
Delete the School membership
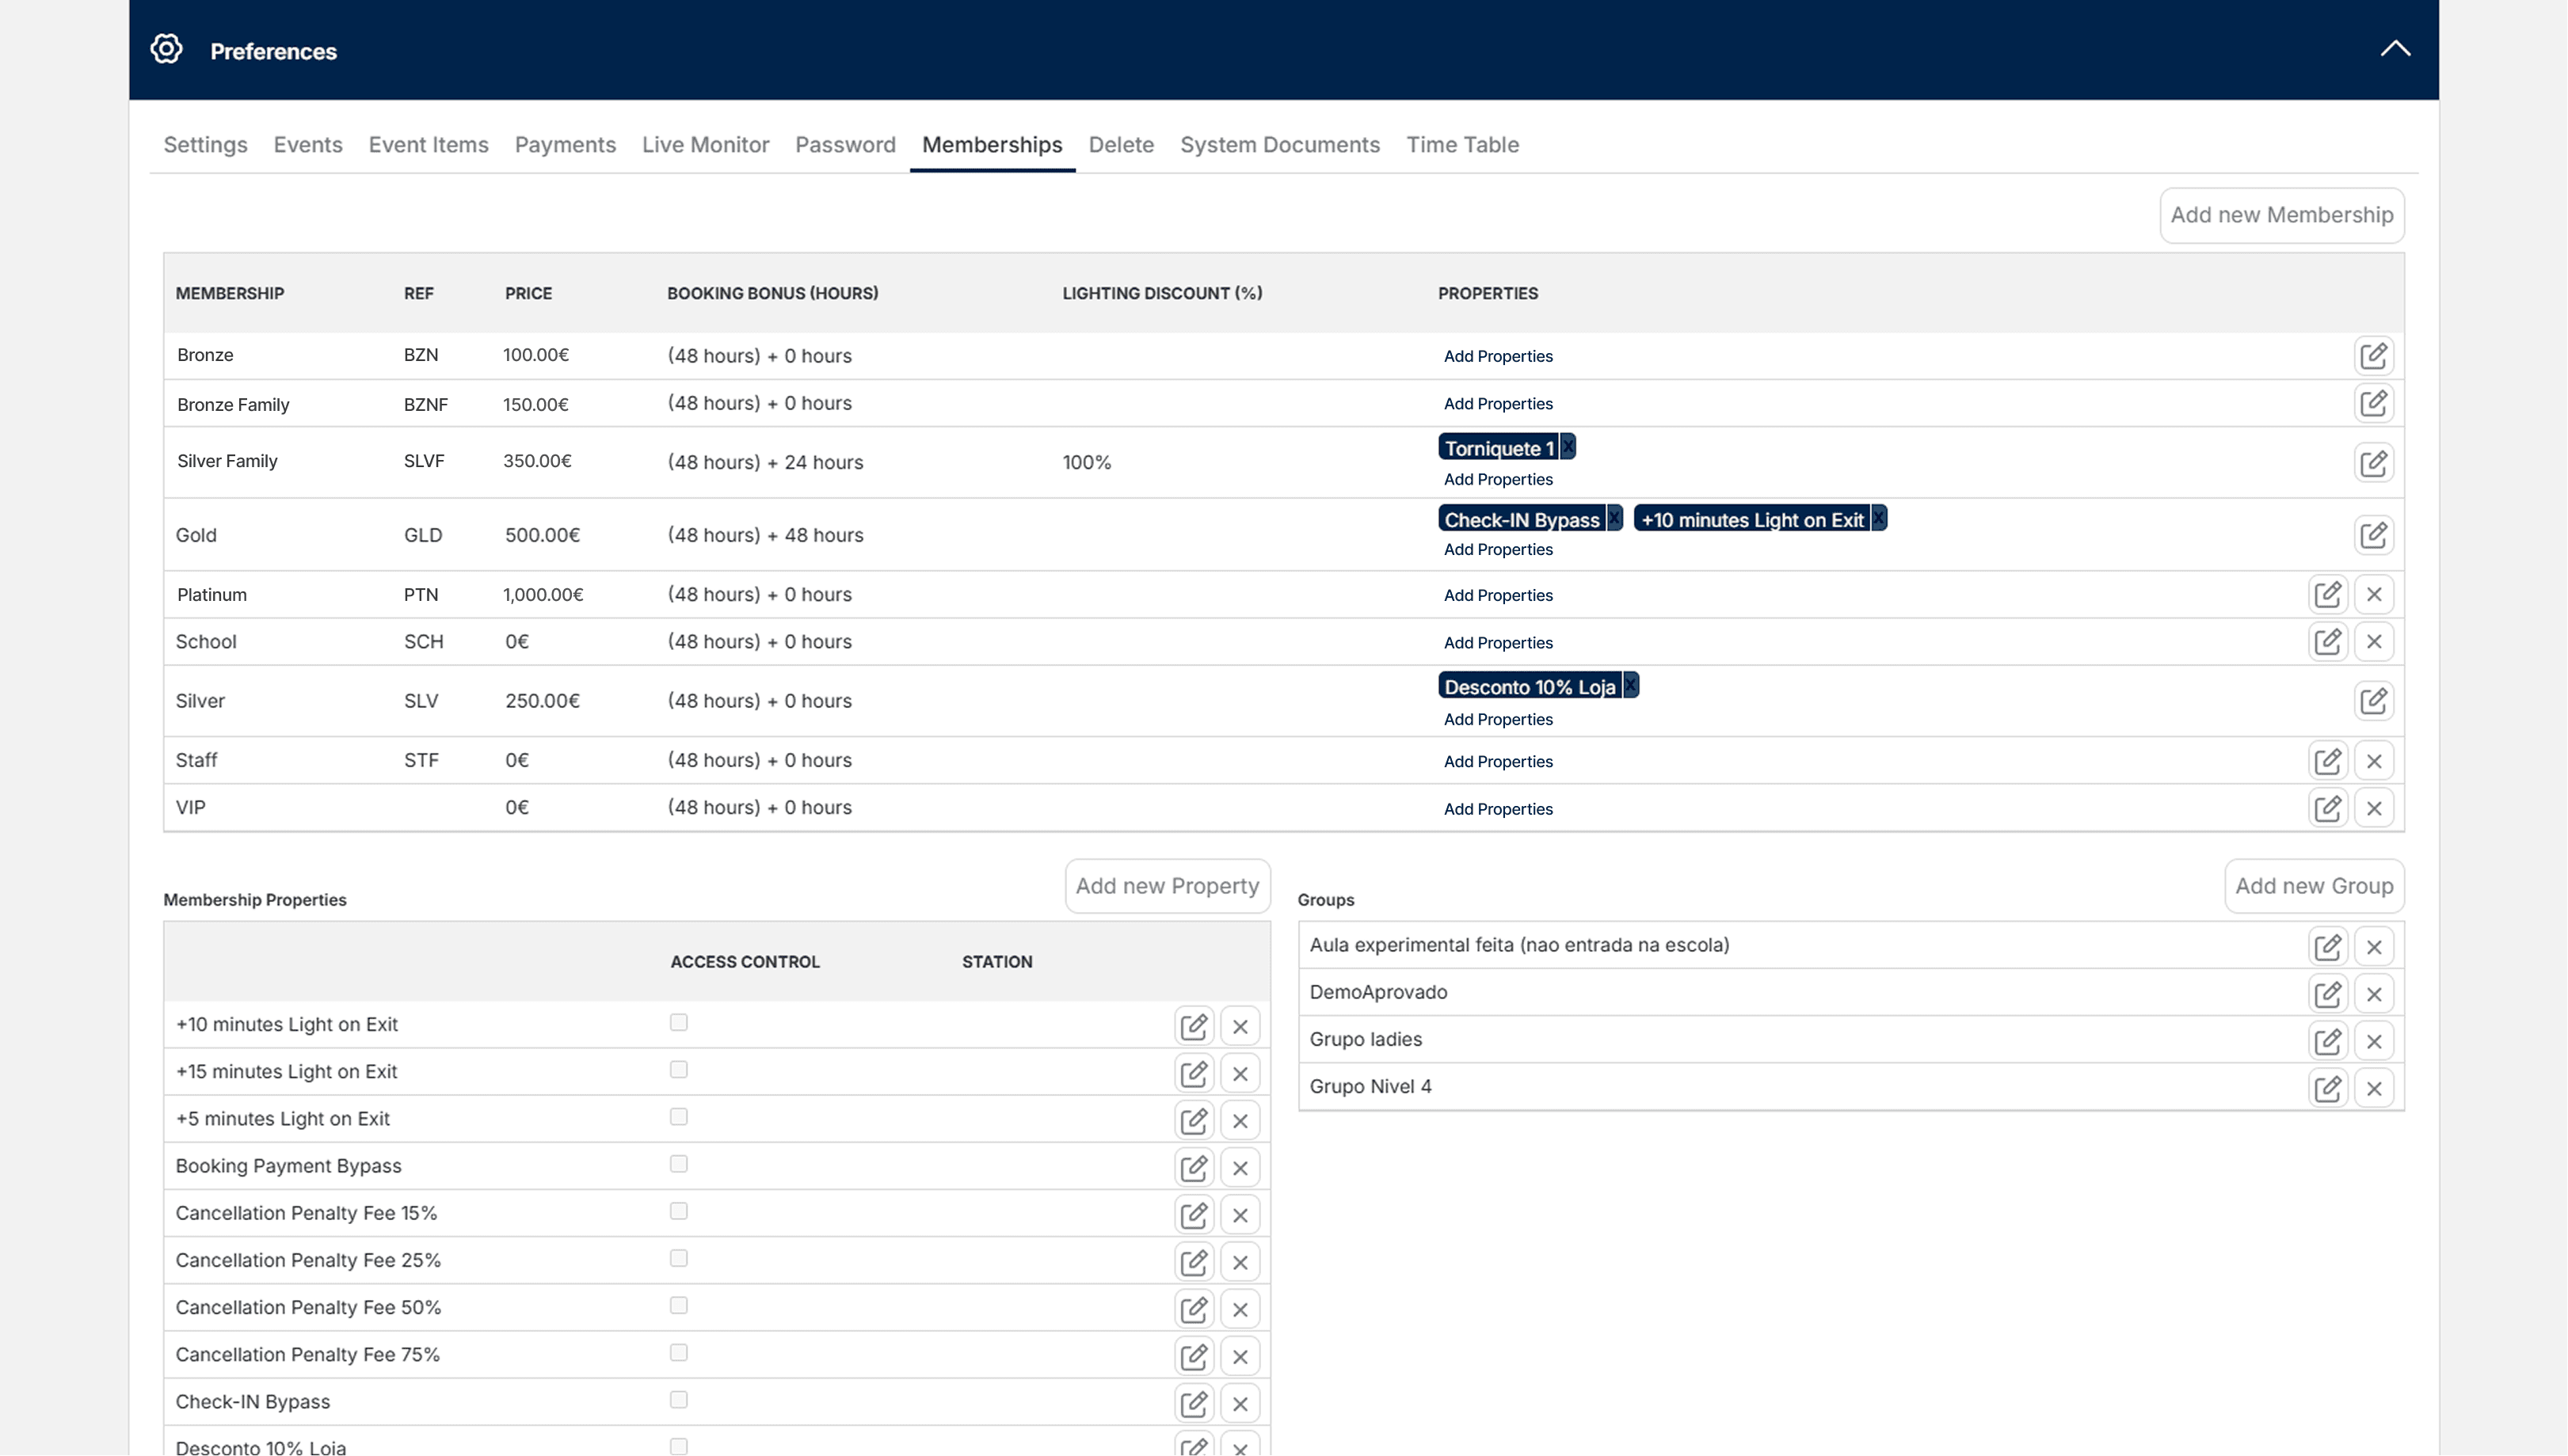(2373, 641)
